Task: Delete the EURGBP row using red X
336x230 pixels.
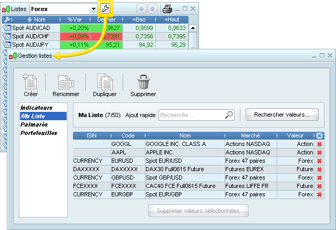Action: (319, 194)
